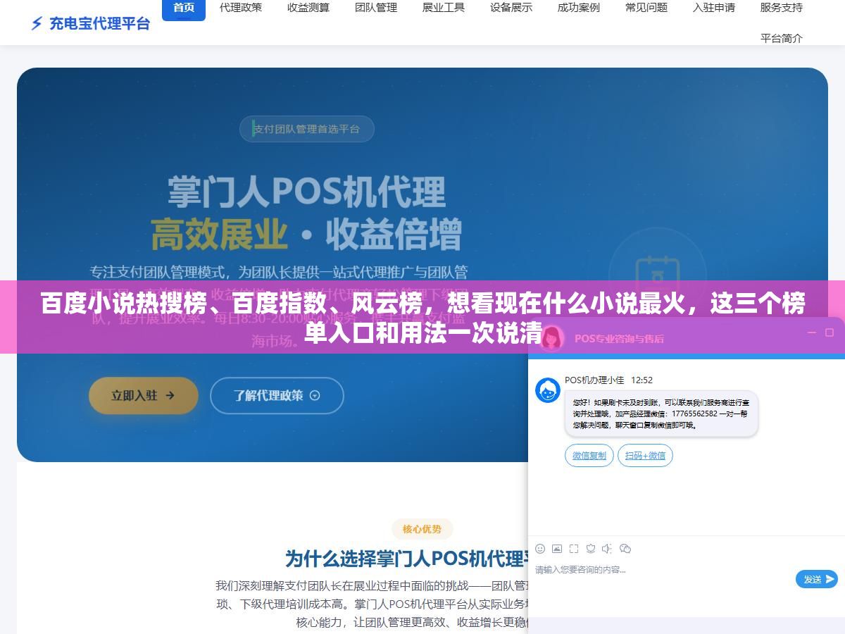Click the 为什么选择掌门人POS机代理 heading
This screenshot has width=845, height=634.
coord(407,559)
